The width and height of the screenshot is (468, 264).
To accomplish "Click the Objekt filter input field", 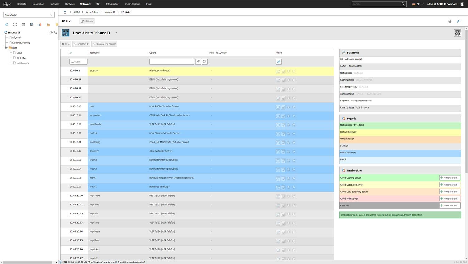I will (x=172, y=62).
